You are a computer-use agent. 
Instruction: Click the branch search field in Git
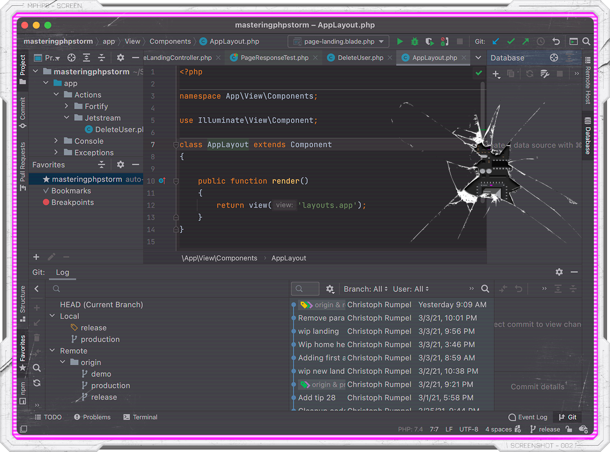[x=168, y=289]
